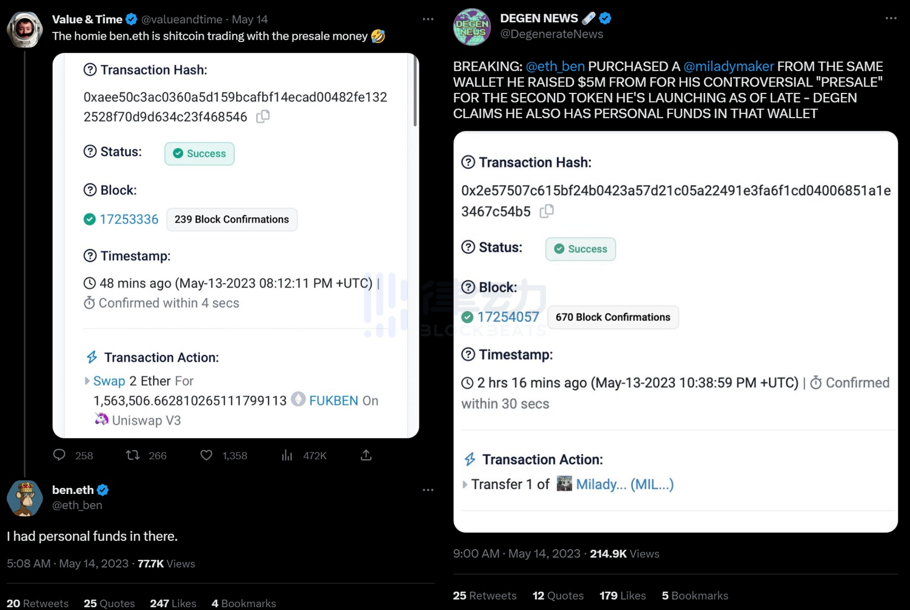The height and width of the screenshot is (610, 910).
Task: Copy the 0x2e57507 transaction hash
Action: tap(547, 211)
